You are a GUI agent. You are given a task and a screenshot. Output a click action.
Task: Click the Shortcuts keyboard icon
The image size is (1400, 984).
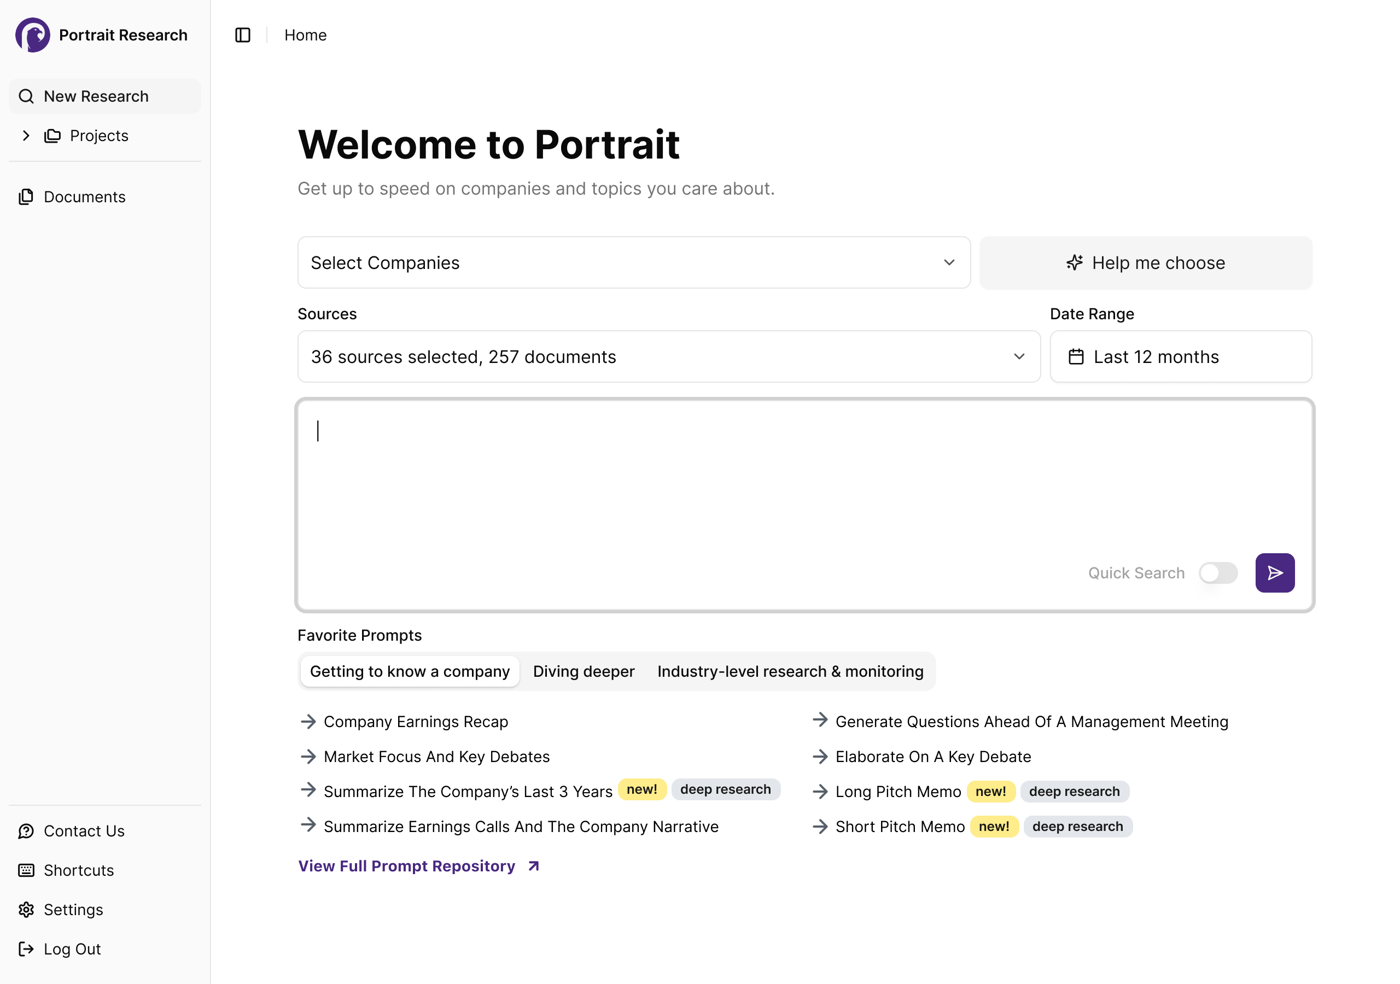[26, 870]
